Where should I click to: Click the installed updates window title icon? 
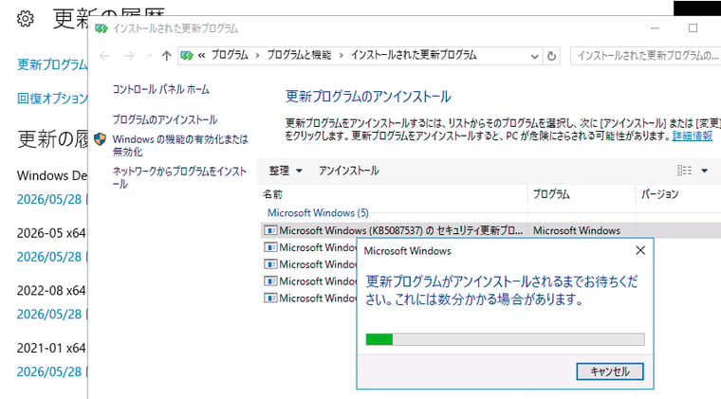tap(101, 29)
